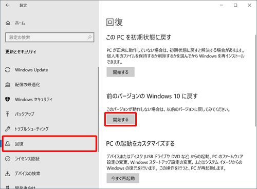Open トラブルシューティング menu label
257x189 pixels.
[x=31, y=129]
